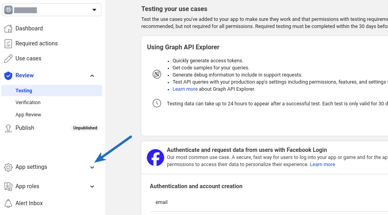Open the Verification menu item
This screenshot has height=215, width=388.
click(x=28, y=103)
